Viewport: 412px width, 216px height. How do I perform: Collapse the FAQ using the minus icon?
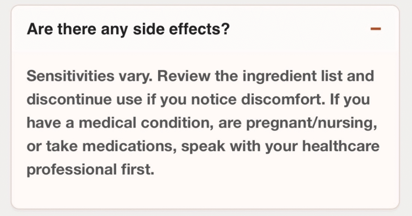(x=375, y=29)
